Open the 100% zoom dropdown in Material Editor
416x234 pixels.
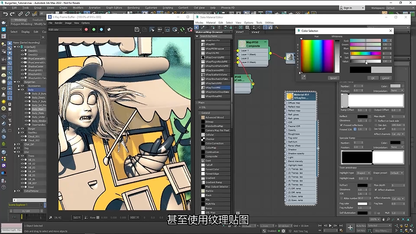click(x=375, y=219)
